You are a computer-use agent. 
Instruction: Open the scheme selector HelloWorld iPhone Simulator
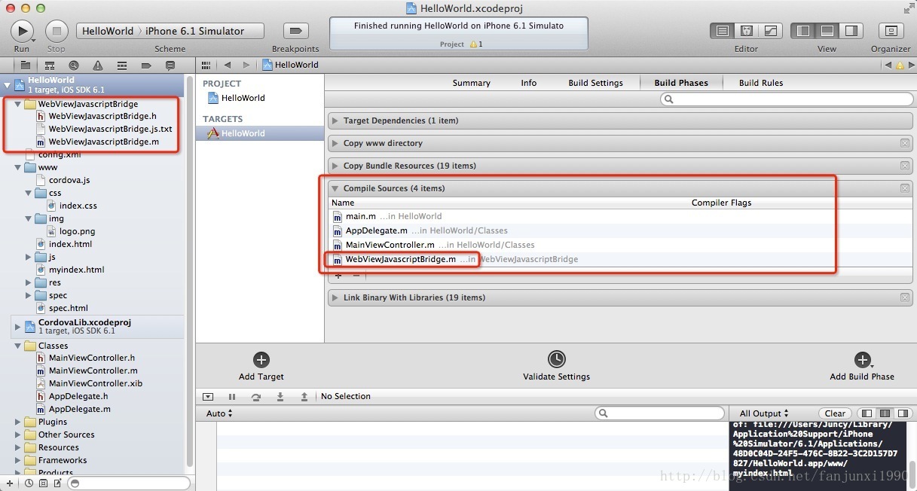click(x=170, y=31)
